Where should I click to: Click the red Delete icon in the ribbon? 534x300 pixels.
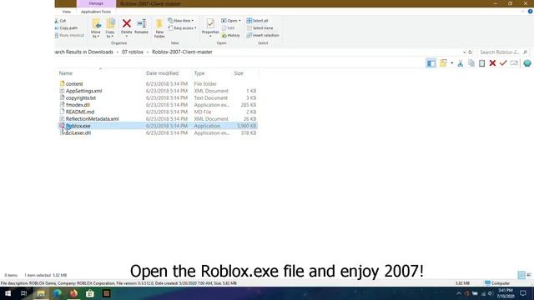click(126, 24)
